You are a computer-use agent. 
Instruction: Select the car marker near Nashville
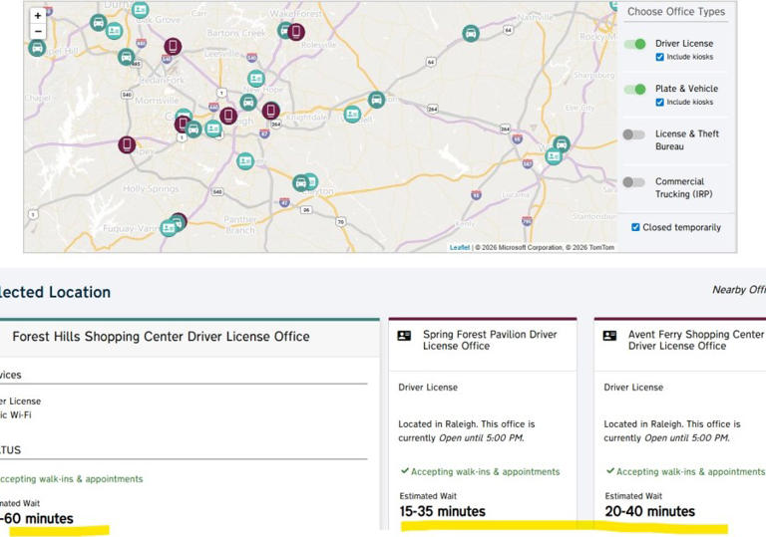pos(471,34)
